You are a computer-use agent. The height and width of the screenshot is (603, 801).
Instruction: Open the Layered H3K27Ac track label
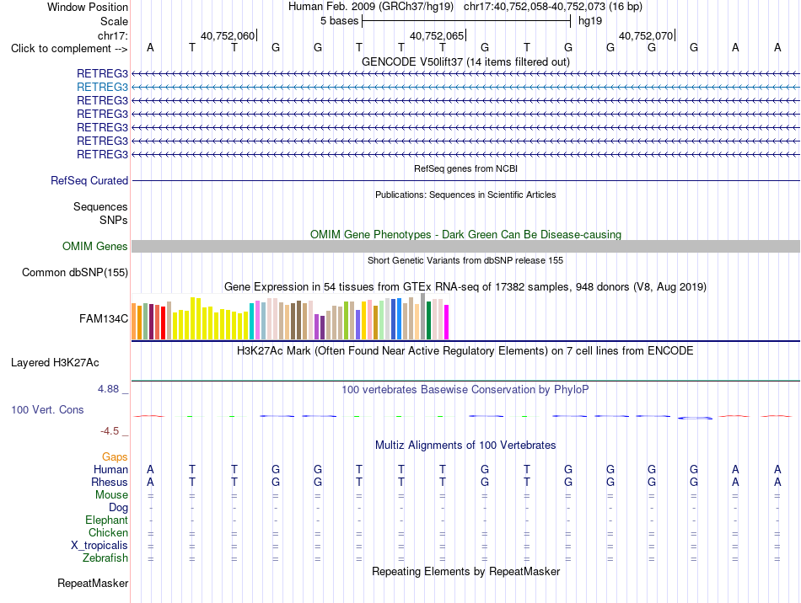55,363
